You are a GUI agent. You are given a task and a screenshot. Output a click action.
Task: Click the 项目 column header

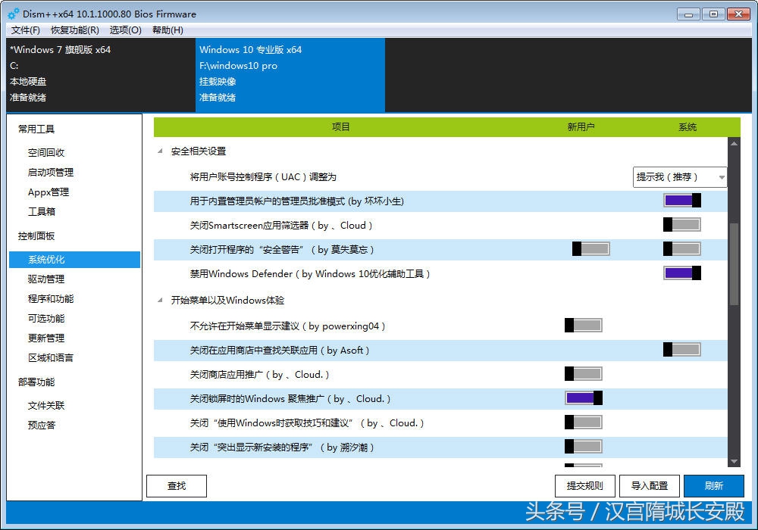(340, 127)
